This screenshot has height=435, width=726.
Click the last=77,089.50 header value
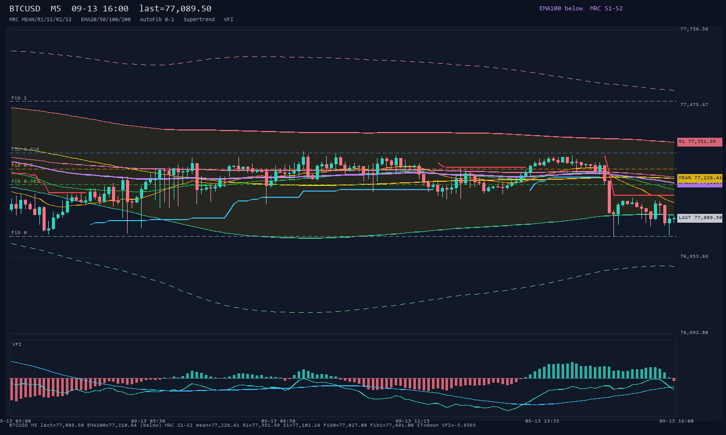(175, 9)
